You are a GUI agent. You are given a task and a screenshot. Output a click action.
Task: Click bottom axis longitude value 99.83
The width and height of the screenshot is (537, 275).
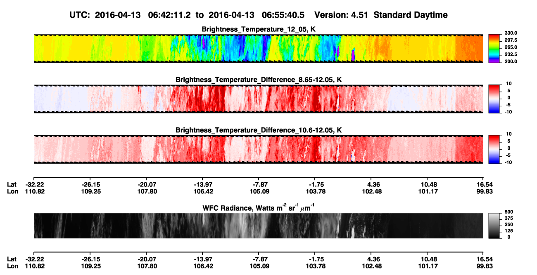[x=484, y=266]
